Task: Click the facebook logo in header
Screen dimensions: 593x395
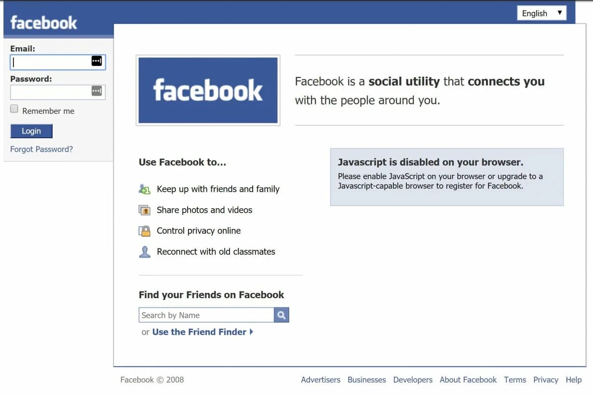Action: (44, 23)
